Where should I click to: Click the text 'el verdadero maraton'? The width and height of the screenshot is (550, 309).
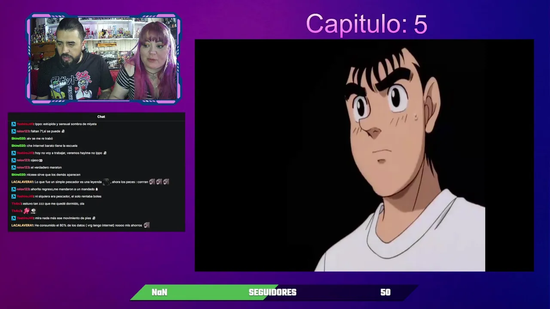coord(46,167)
